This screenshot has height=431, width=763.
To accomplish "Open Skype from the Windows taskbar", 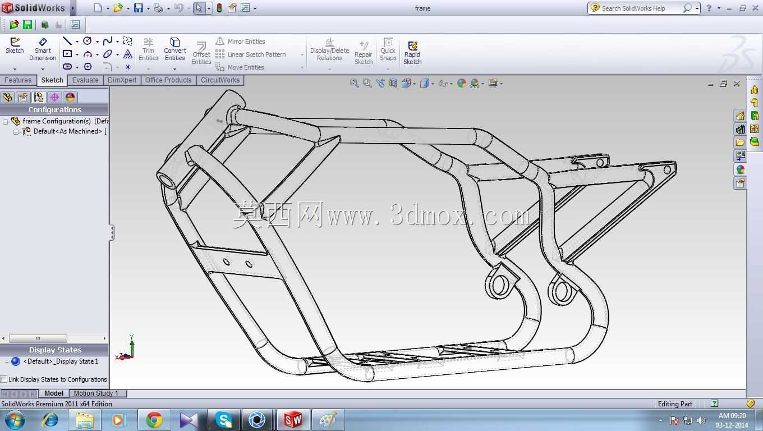I will point(223,420).
